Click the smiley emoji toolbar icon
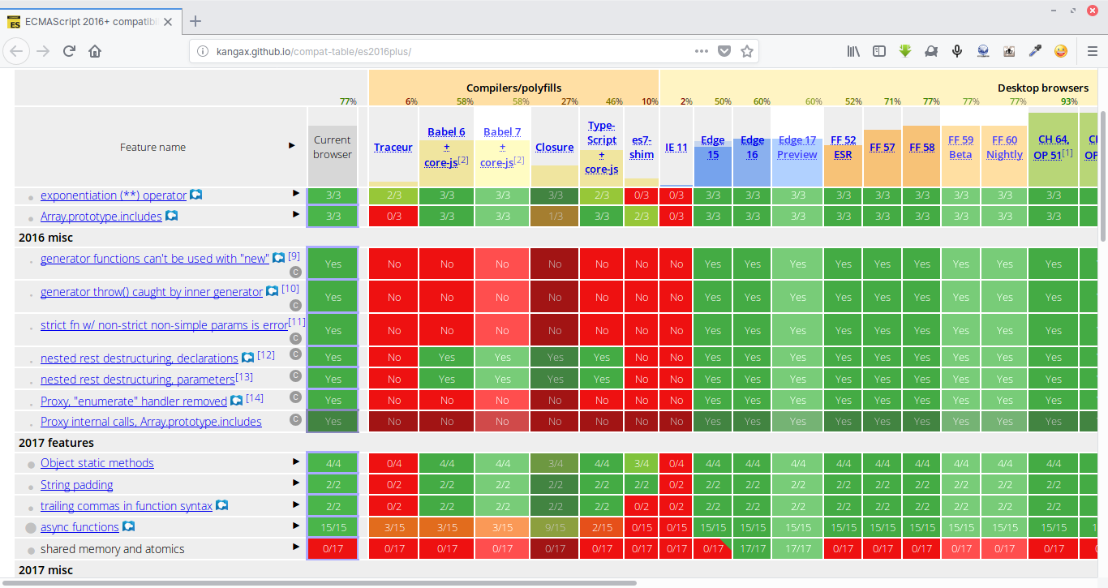This screenshot has width=1108, height=588. click(1061, 50)
